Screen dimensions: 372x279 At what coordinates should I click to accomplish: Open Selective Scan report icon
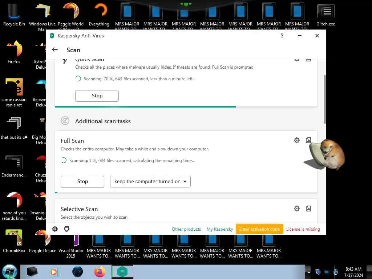click(308, 209)
